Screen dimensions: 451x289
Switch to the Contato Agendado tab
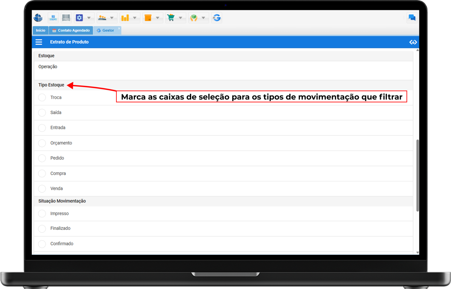tap(71, 30)
